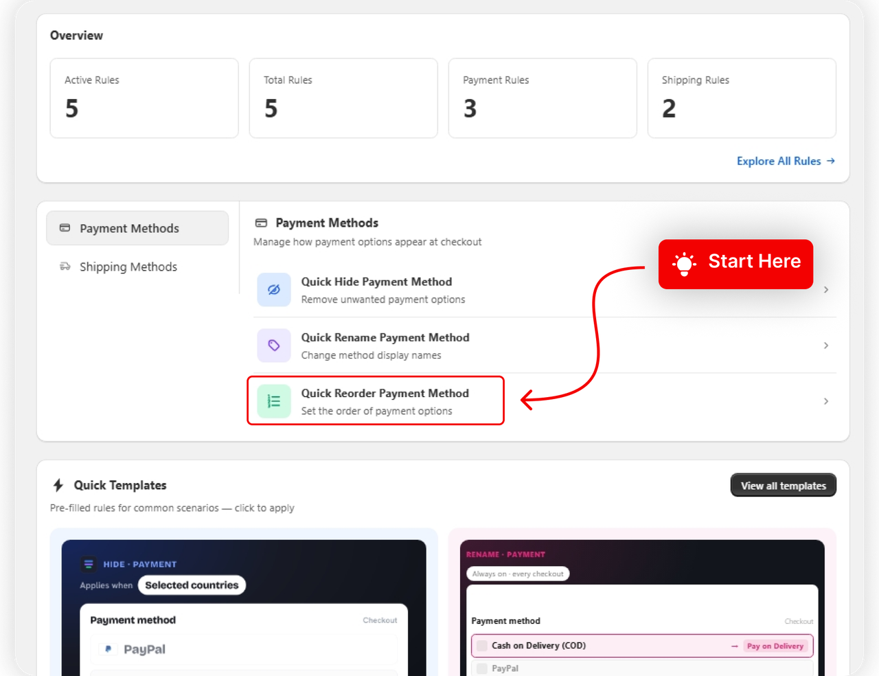Select the Shipping Rules overview card
The height and width of the screenshot is (676, 879).
742,98
